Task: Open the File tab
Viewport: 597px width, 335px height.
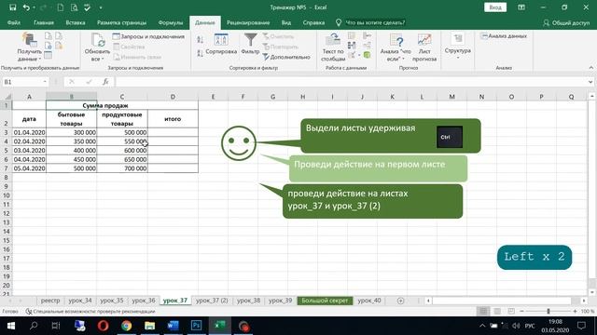Action: pos(14,22)
